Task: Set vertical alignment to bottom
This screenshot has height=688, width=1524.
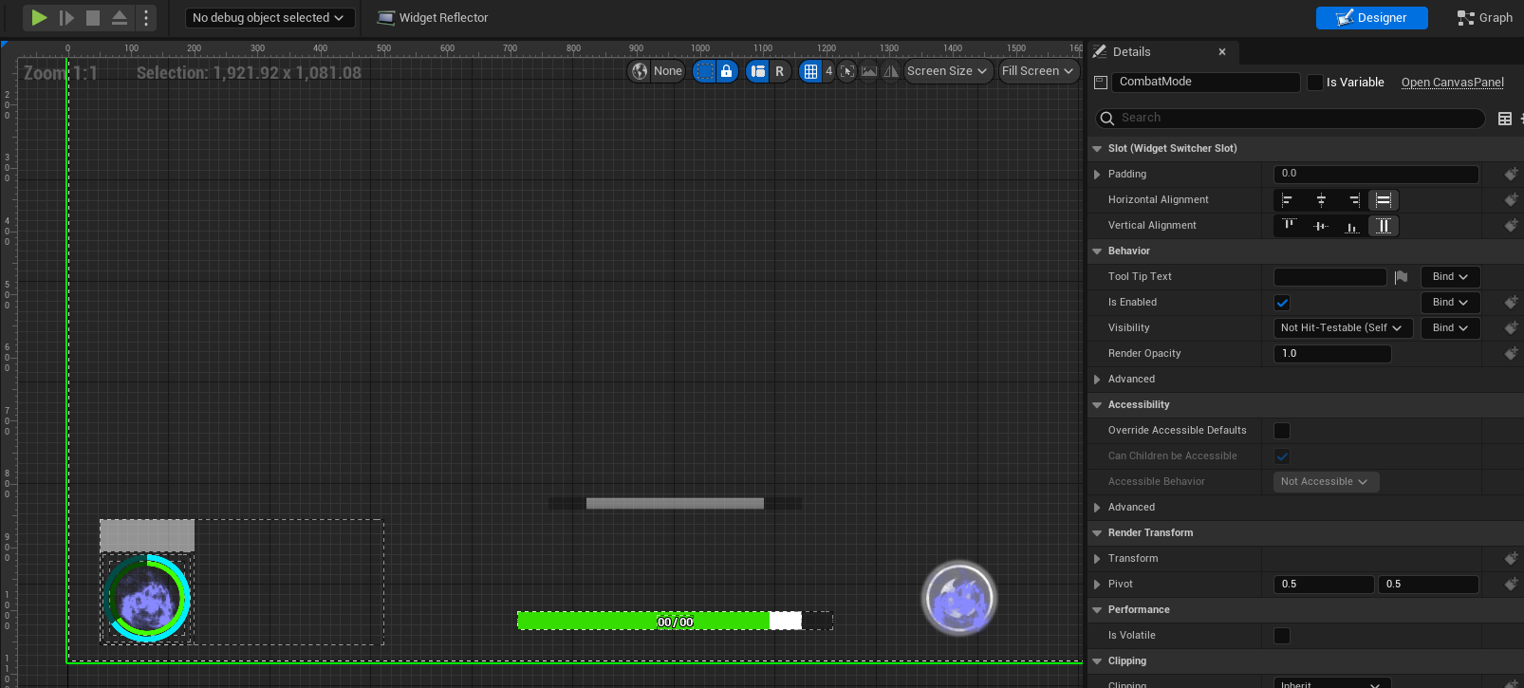Action: coord(1352,226)
